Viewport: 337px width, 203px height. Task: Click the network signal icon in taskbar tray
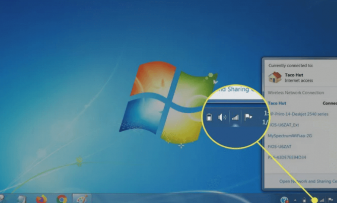click(322, 200)
